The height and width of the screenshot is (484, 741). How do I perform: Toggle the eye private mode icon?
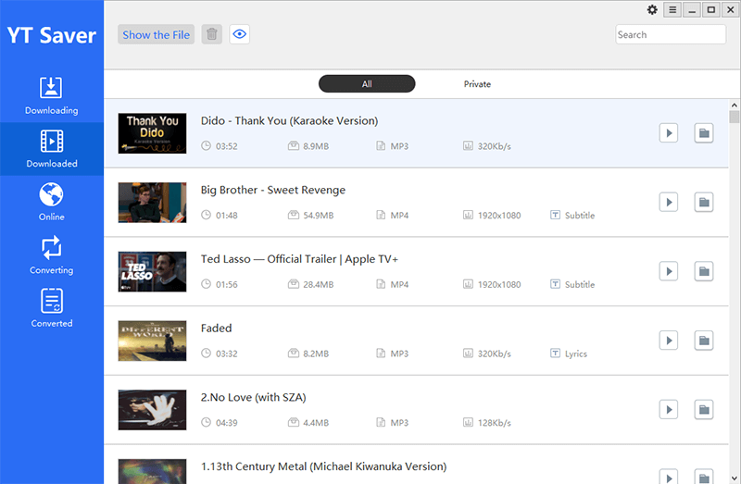(240, 34)
